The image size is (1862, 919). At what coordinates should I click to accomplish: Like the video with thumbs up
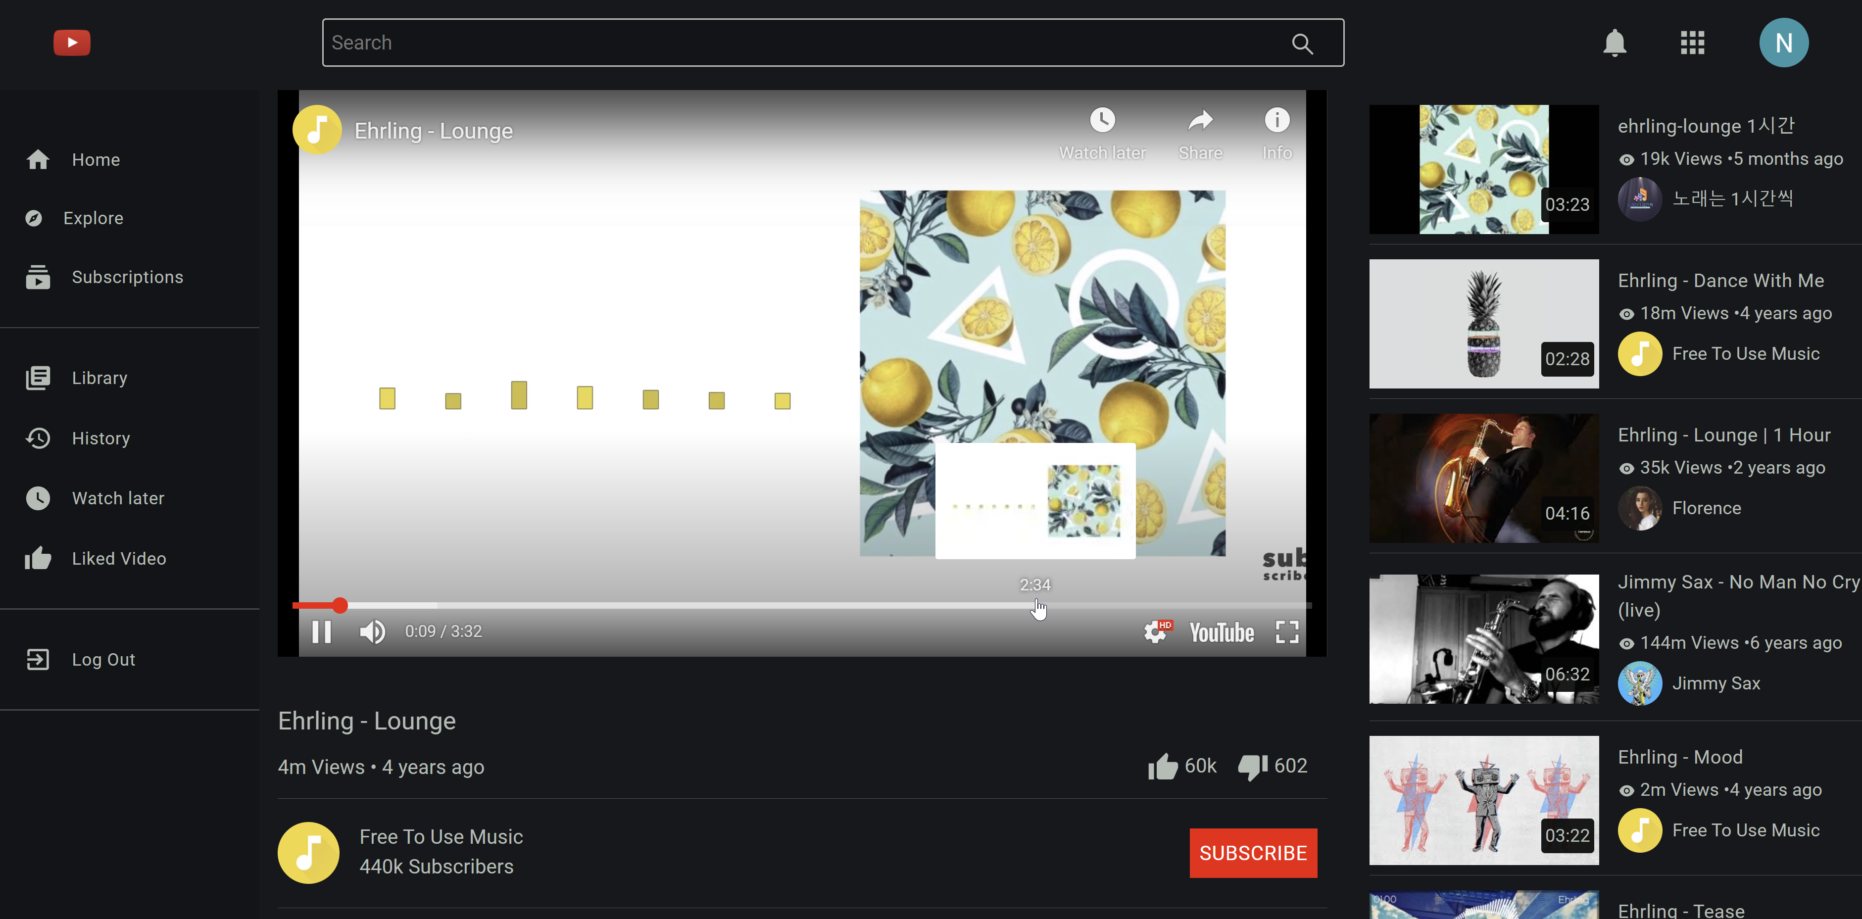click(1162, 767)
